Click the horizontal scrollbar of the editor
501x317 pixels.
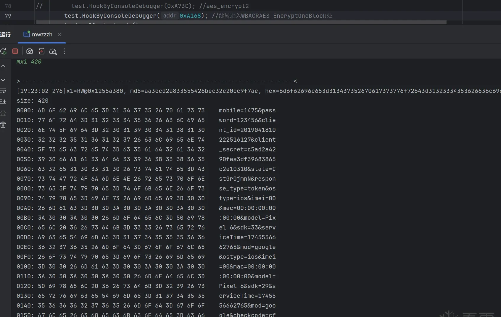click(x=241, y=22)
